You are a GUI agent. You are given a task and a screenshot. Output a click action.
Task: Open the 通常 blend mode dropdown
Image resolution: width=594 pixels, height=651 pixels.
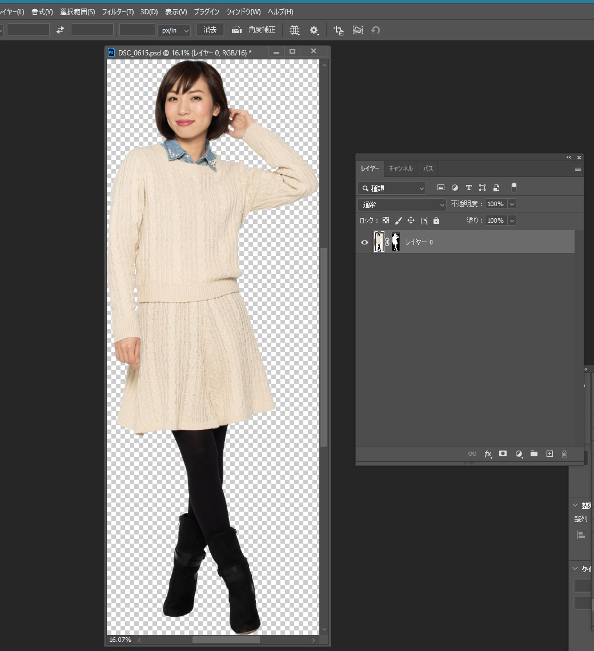pyautogui.click(x=402, y=204)
